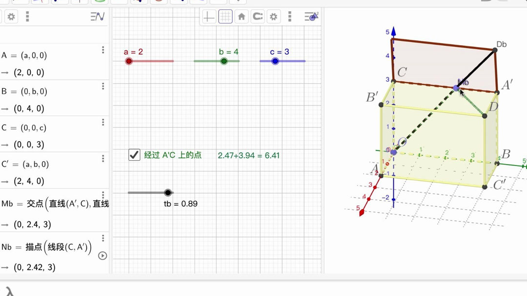Play animation for point Nb
Viewport: 527px width, 296px height.
(102, 256)
